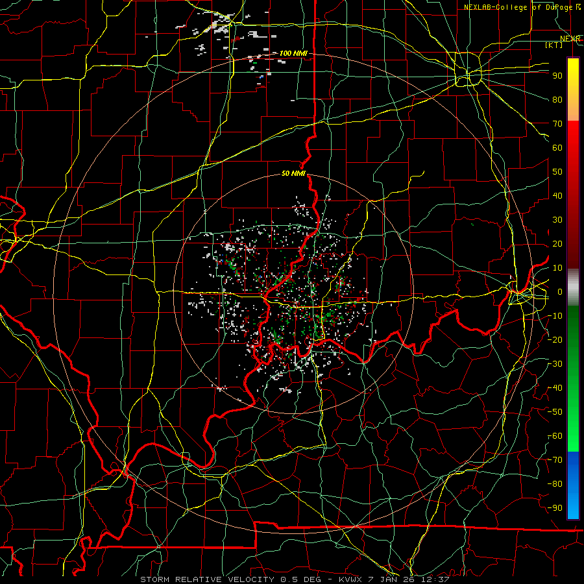The image size is (584, 584).
Task: Pick the yellow top segment of velocity color bar
Action: pos(573,90)
